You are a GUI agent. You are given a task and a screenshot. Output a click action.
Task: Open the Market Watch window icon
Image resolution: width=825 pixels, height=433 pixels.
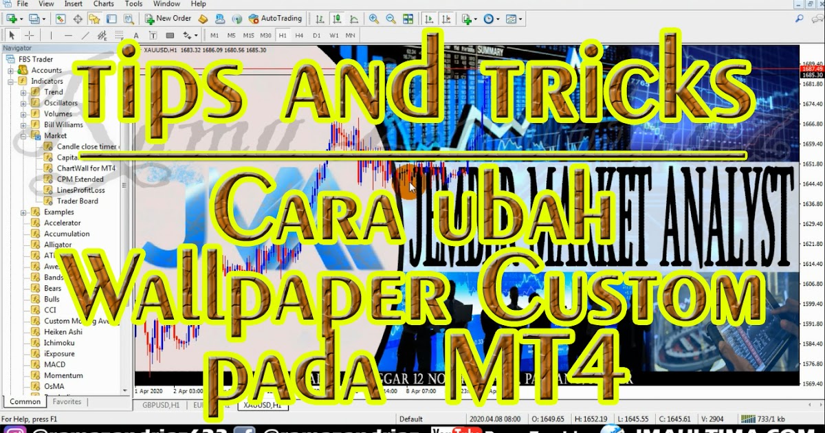point(60,19)
